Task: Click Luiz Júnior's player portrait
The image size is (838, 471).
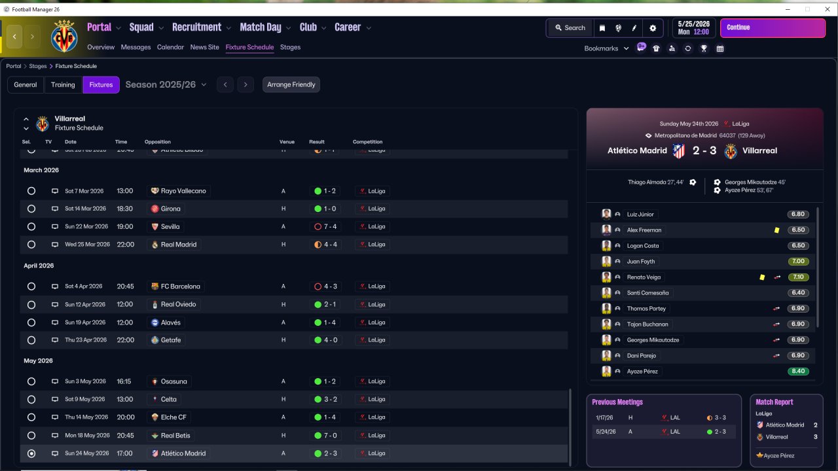Action: [606, 215]
